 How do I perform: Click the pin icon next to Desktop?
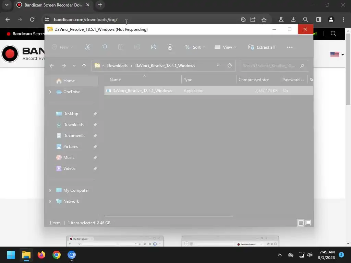tap(95, 114)
